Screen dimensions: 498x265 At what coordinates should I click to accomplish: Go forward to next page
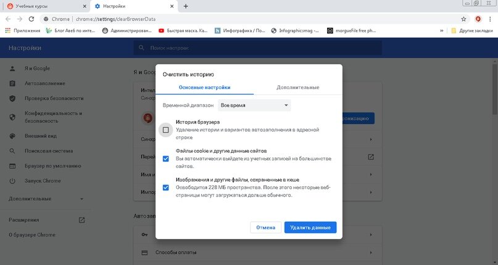click(x=20, y=19)
